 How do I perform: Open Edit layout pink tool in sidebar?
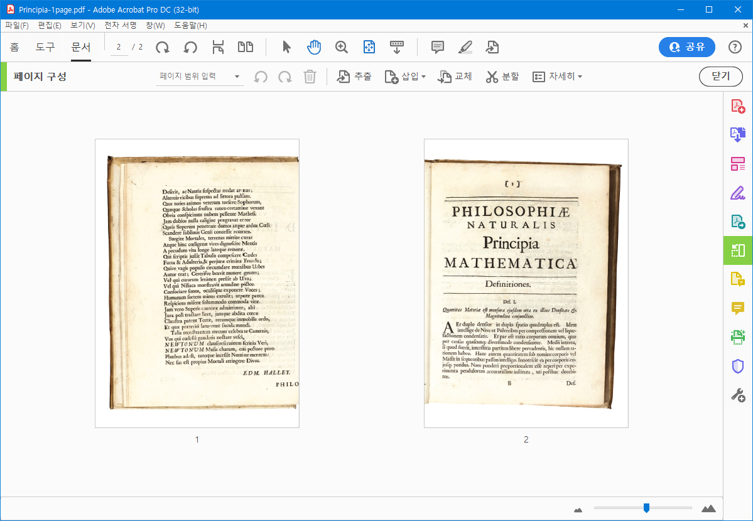(x=738, y=164)
